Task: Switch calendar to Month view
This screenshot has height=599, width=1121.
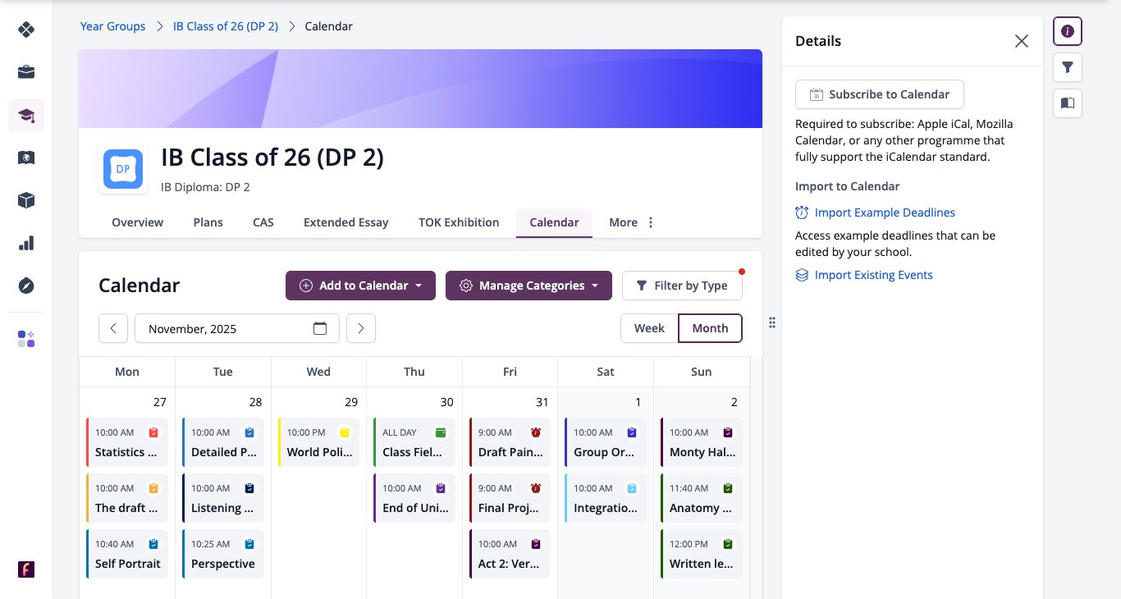Action: tap(710, 328)
